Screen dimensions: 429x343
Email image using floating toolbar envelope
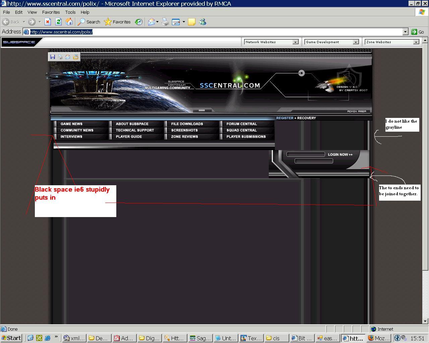pos(68,57)
